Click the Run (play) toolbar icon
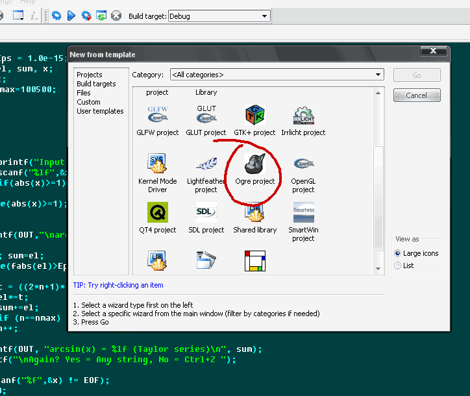The height and width of the screenshot is (396, 470). pyautogui.click(x=71, y=16)
